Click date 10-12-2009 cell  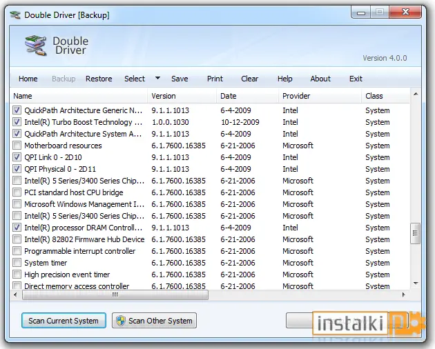point(240,122)
